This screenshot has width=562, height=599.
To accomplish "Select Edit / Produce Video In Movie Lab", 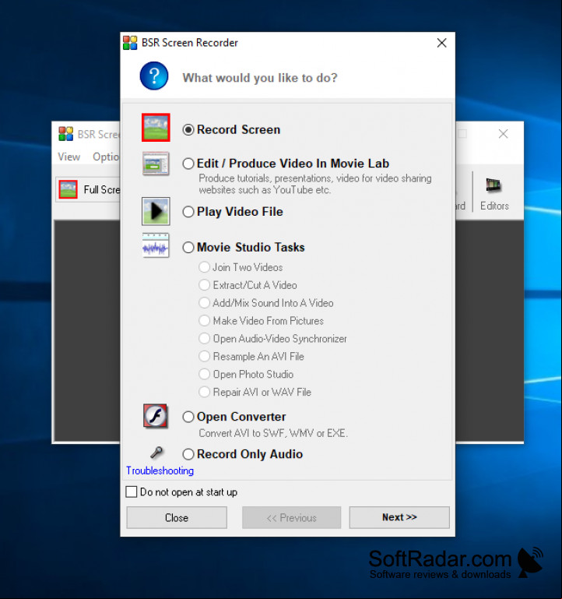I will pos(188,164).
